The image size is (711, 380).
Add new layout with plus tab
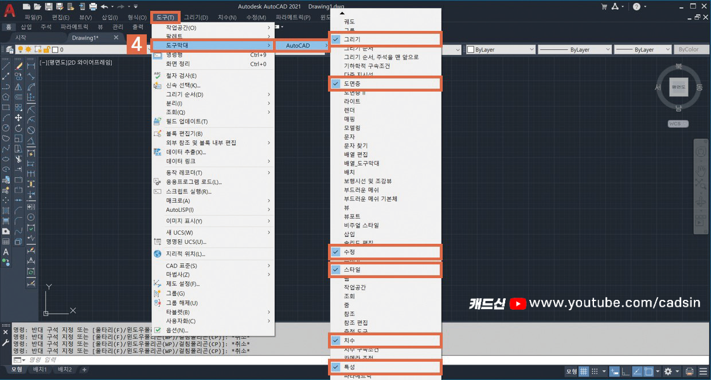(84, 370)
